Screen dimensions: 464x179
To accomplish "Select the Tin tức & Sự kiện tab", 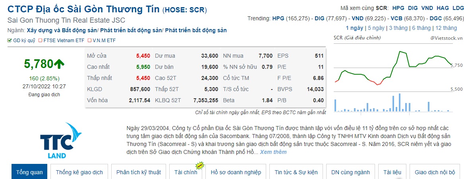I will pos(296,172).
